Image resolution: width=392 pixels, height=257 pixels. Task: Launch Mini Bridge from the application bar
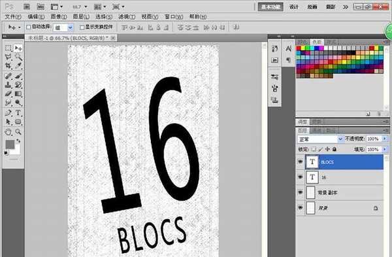[41, 7]
